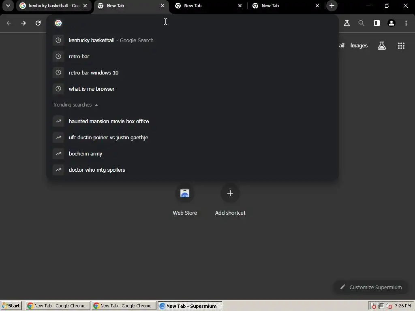Switch to the kentucky basketball tab
The image size is (415, 311).
[54, 6]
